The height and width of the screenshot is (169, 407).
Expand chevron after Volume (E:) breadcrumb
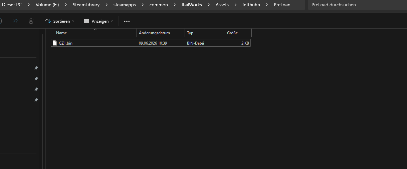(66, 5)
